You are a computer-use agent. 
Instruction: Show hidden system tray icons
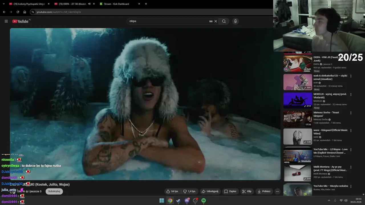point(329,200)
